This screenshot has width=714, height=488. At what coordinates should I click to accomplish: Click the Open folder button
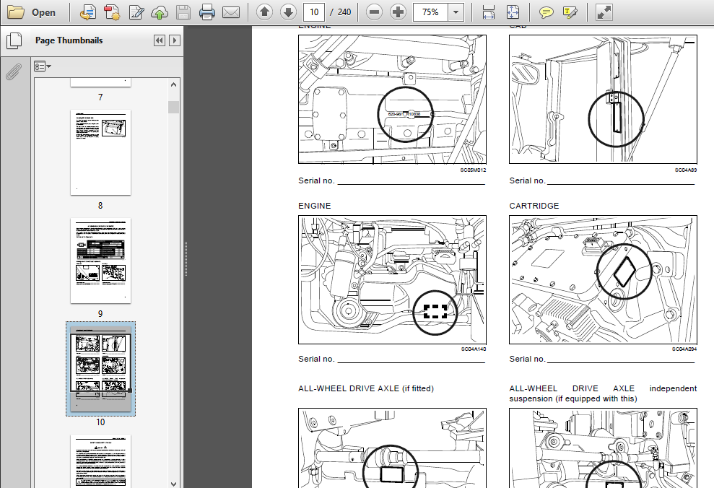point(32,12)
